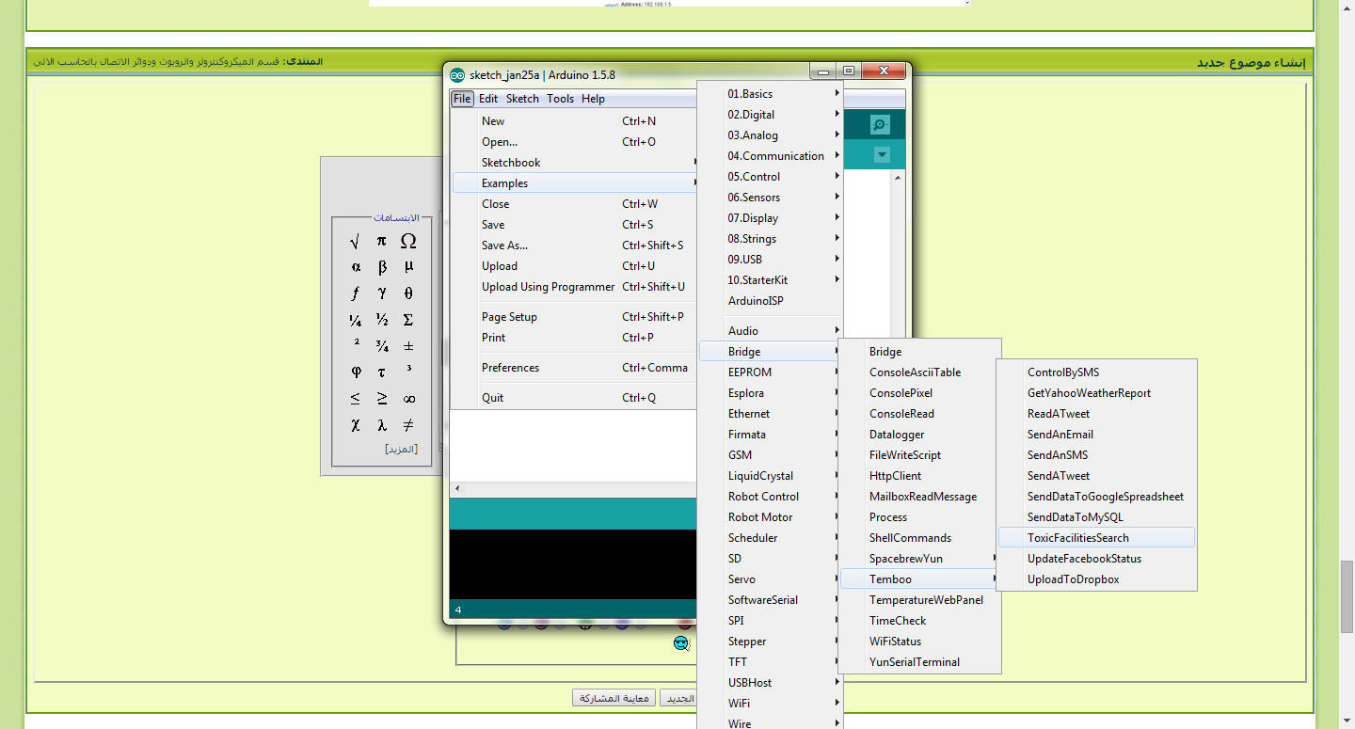Viewport: 1355px width, 729px height.
Task: Insert the gamma symbol
Action: (x=382, y=293)
